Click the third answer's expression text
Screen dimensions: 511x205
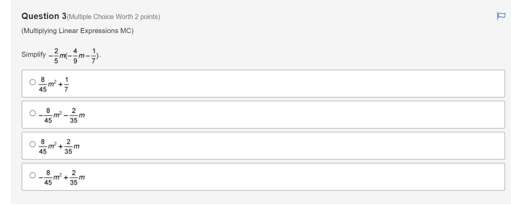pos(59,146)
